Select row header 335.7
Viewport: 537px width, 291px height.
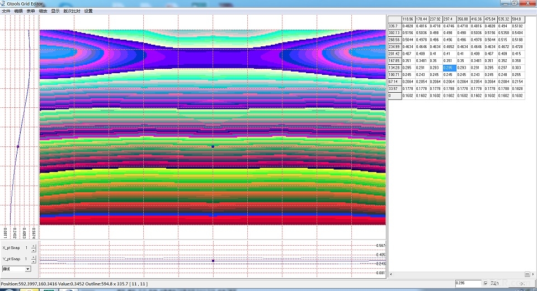[x=395, y=26]
